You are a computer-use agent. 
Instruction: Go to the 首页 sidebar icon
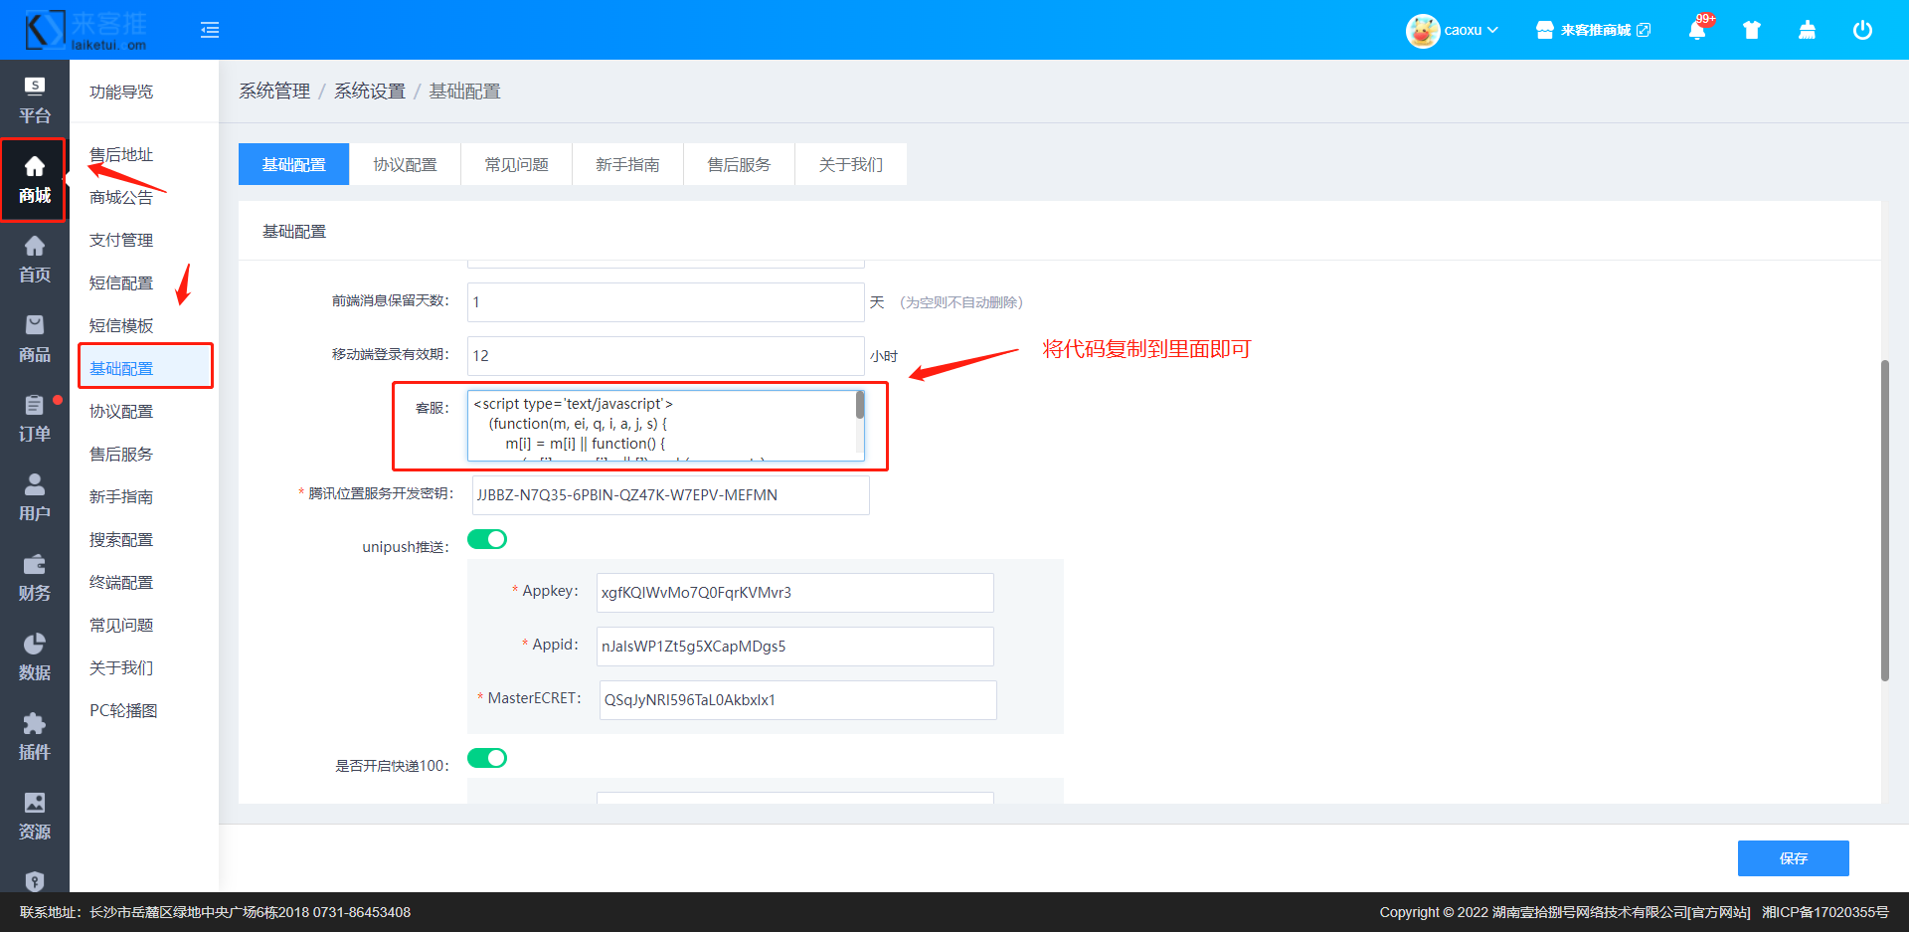pos(35,259)
